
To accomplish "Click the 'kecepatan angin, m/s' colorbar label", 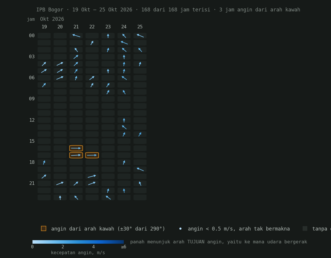I will coord(78,253).
